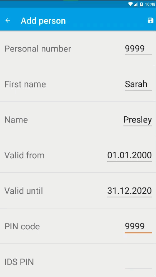This screenshot has height=277, width=156.
Task: Tap the Valid until label
Action: pyautogui.click(x=24, y=191)
